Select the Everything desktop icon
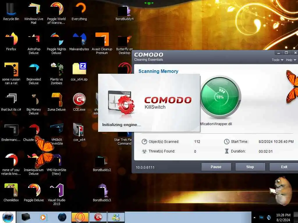 [x=79, y=11]
